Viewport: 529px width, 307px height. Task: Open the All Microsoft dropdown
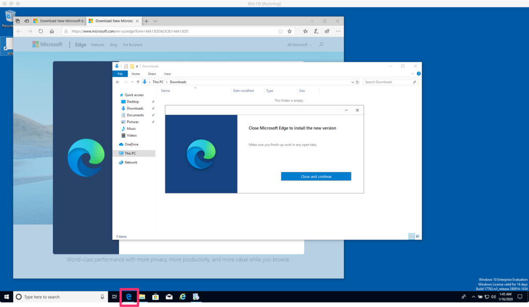pyautogui.click(x=299, y=45)
